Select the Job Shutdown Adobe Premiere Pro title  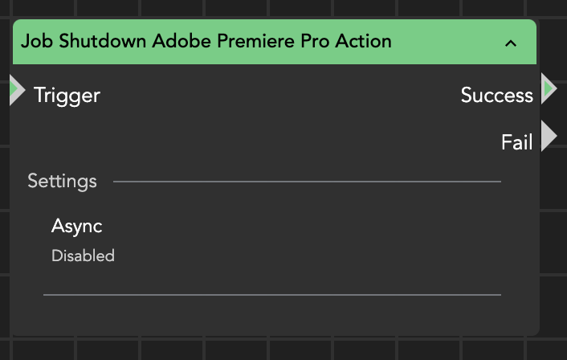click(x=206, y=41)
